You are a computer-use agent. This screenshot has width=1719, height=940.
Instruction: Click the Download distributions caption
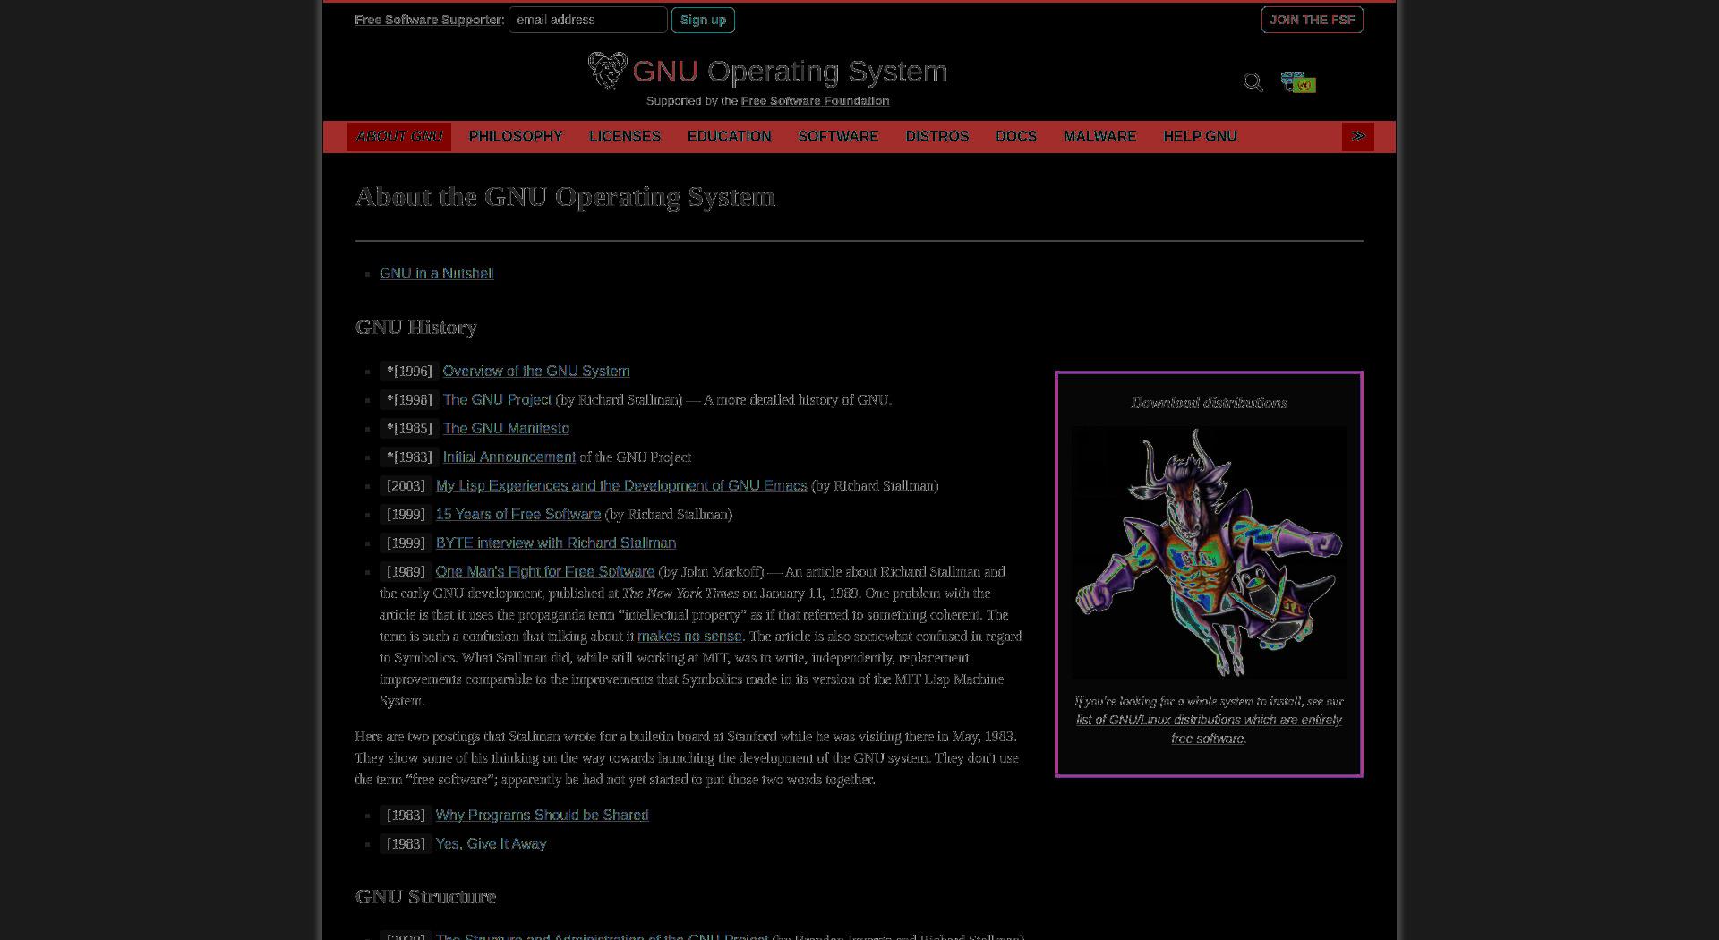click(x=1209, y=403)
